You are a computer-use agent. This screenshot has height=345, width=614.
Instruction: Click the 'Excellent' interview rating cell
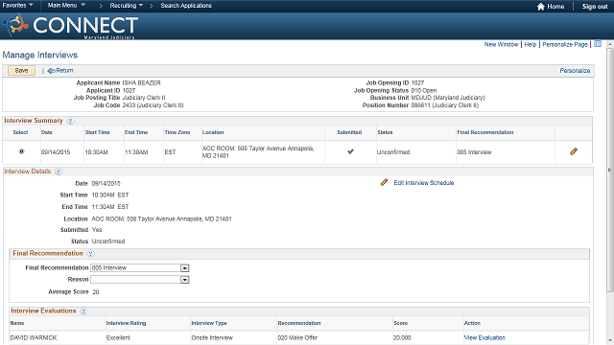pyautogui.click(x=118, y=337)
